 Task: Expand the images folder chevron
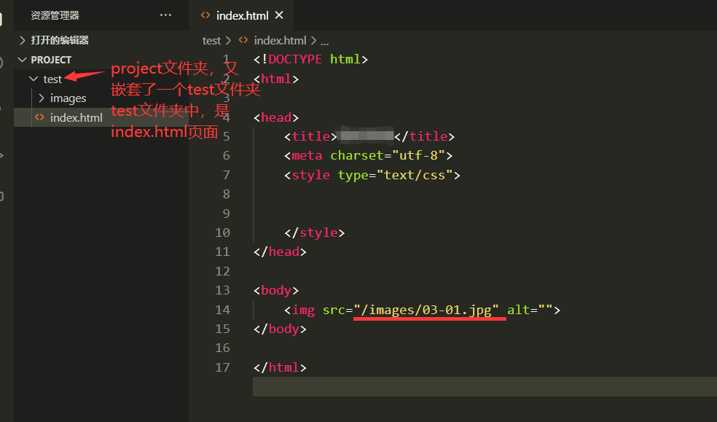coord(41,98)
